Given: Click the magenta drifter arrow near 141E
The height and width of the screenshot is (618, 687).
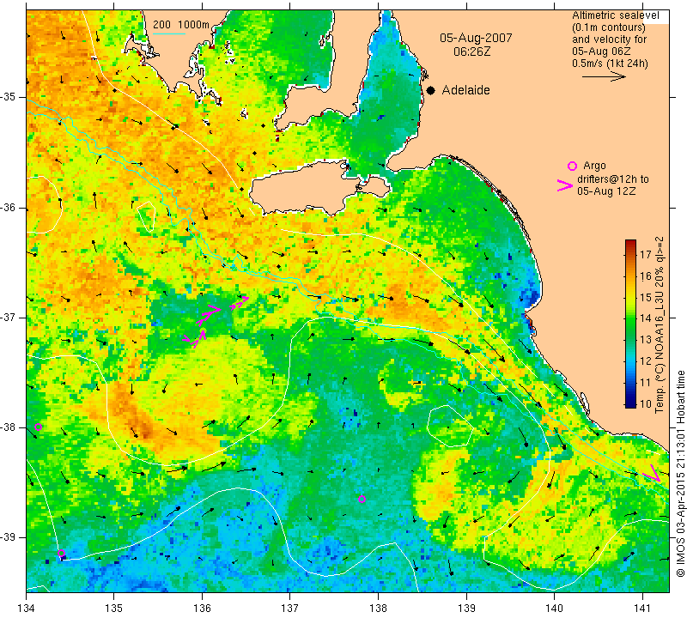Looking at the screenshot, I should pos(652,473).
